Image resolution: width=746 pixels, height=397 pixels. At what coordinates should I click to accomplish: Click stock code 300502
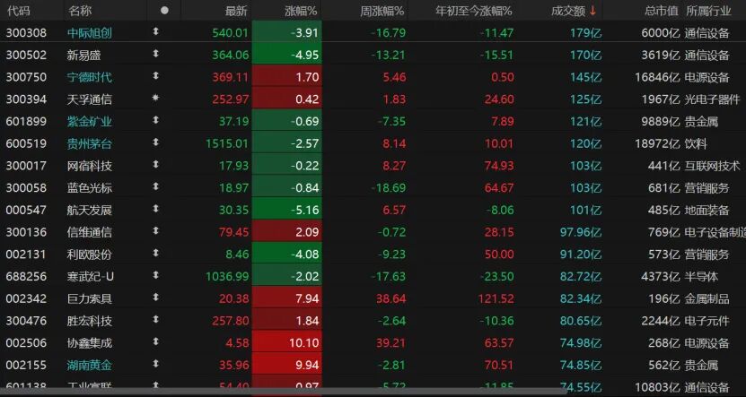(26, 55)
